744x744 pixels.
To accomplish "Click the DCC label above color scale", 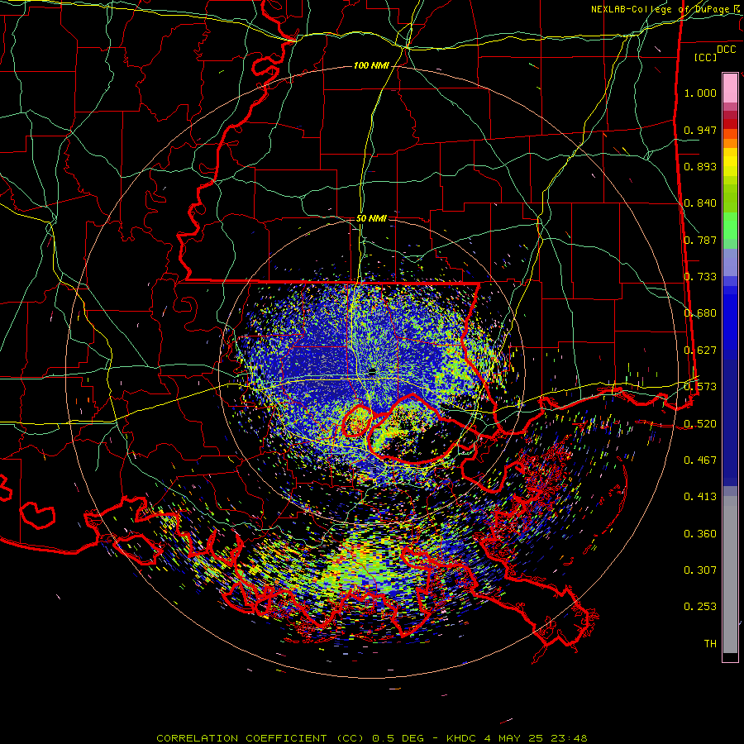I will [726, 50].
